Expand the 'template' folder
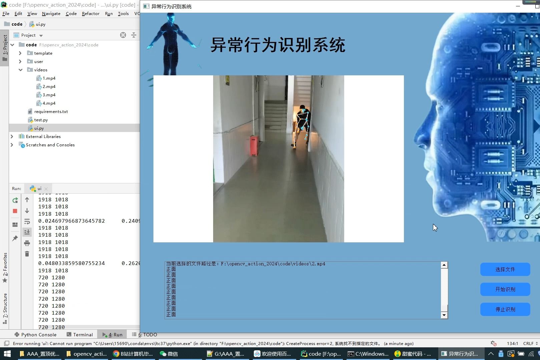The image size is (540, 360). tap(20, 53)
